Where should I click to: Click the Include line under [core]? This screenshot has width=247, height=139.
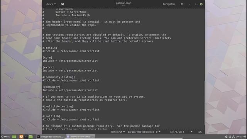click(x=70, y=61)
